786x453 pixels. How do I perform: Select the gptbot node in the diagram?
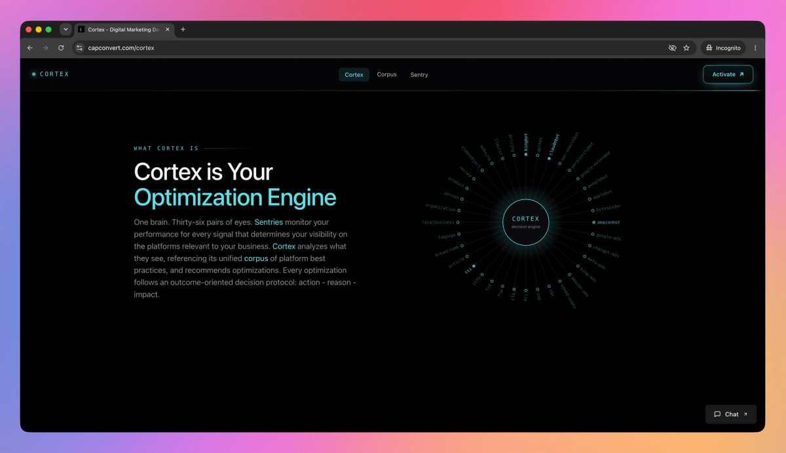[x=538, y=148]
